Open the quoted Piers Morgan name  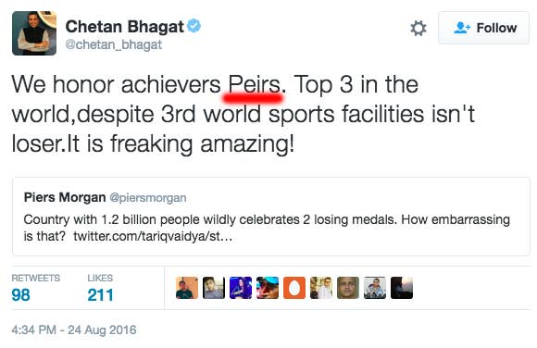click(65, 197)
